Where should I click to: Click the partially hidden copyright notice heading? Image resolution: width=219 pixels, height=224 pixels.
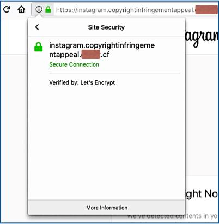pyautogui.click(x=202, y=194)
